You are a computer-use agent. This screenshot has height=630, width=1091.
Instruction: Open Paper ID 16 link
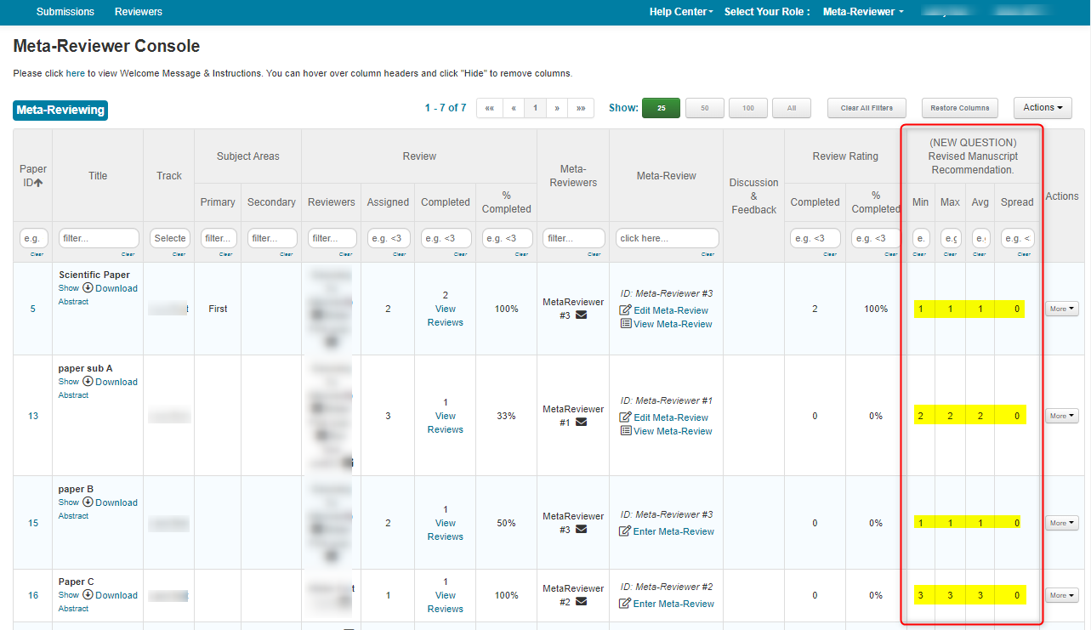point(33,595)
